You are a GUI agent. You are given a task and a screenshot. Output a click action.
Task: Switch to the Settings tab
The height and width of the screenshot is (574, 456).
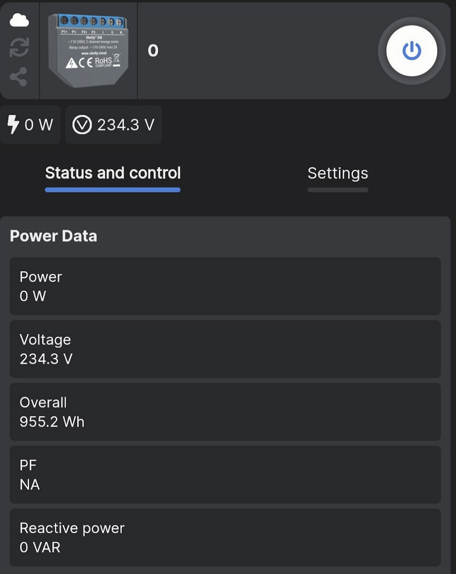338,173
